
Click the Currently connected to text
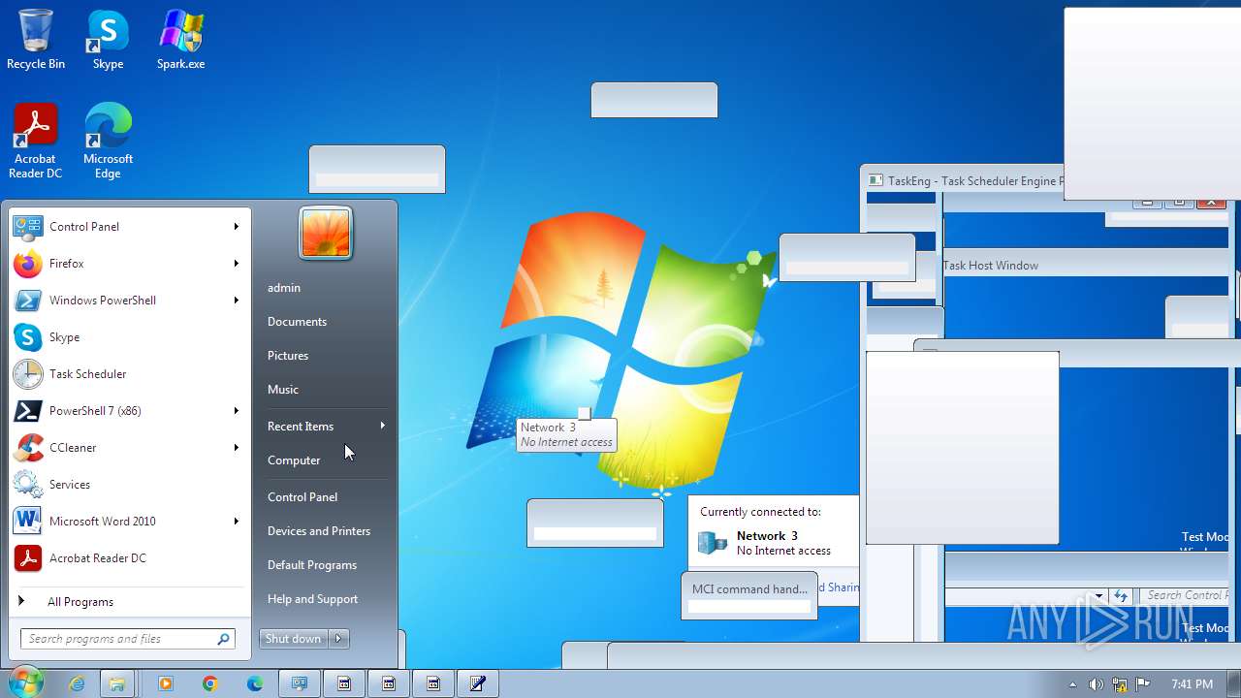760,512
